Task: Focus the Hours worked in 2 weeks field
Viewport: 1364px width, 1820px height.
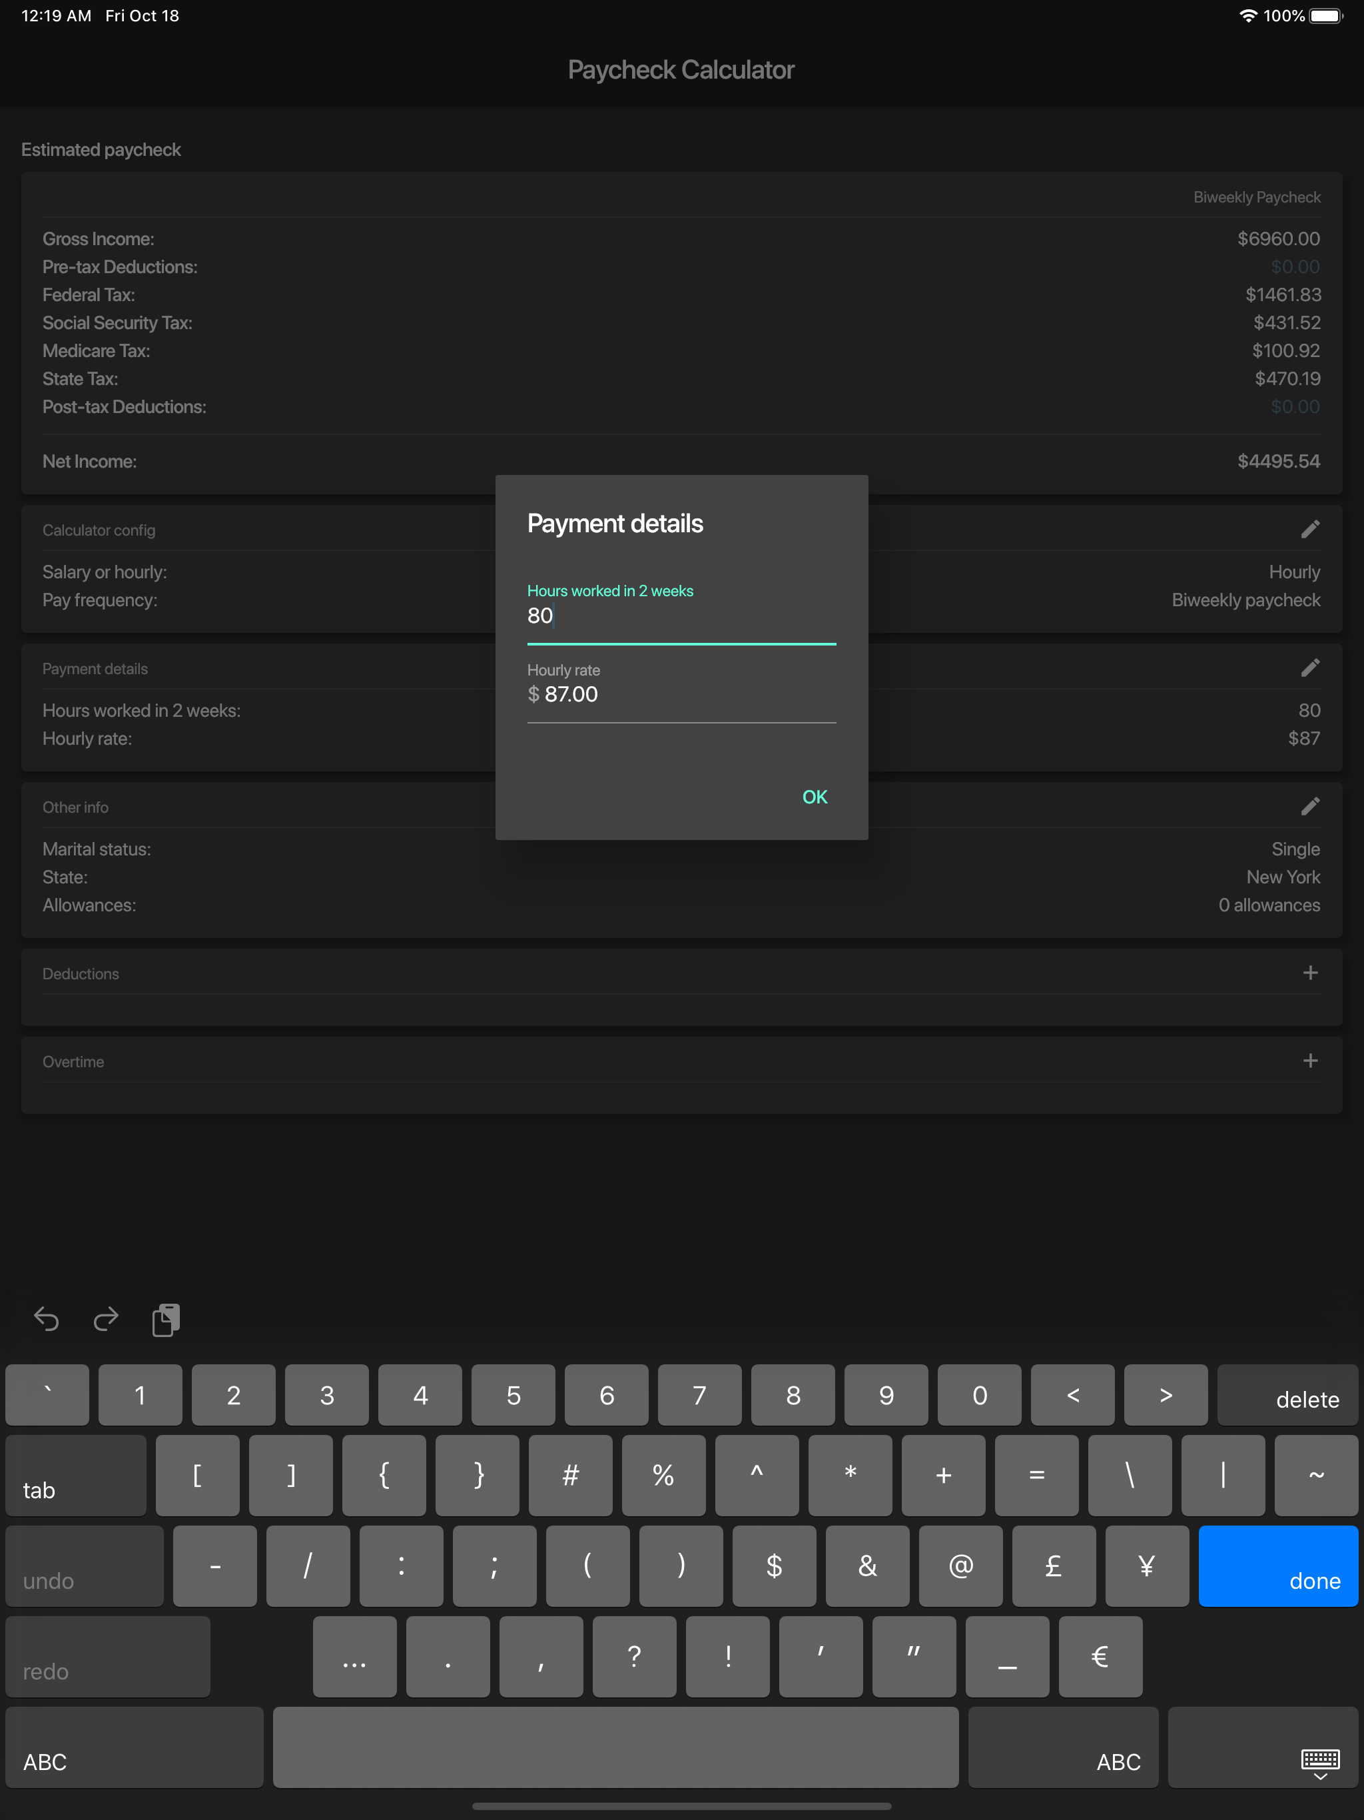Action: (x=681, y=616)
